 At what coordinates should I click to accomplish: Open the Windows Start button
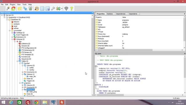click(3, 102)
